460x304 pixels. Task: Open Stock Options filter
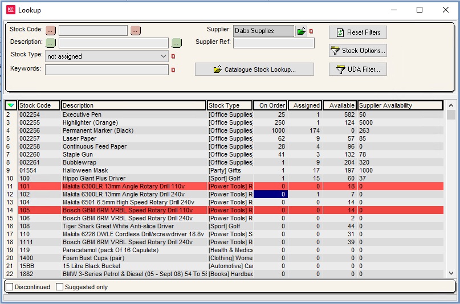point(357,51)
